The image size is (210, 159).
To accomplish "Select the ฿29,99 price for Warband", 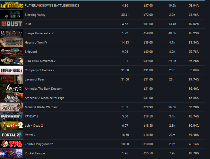I will (x=148, y=107).
